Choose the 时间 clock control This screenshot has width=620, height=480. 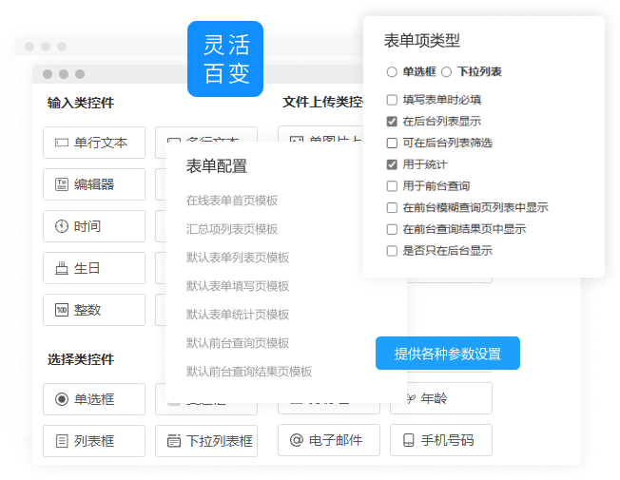(x=94, y=226)
